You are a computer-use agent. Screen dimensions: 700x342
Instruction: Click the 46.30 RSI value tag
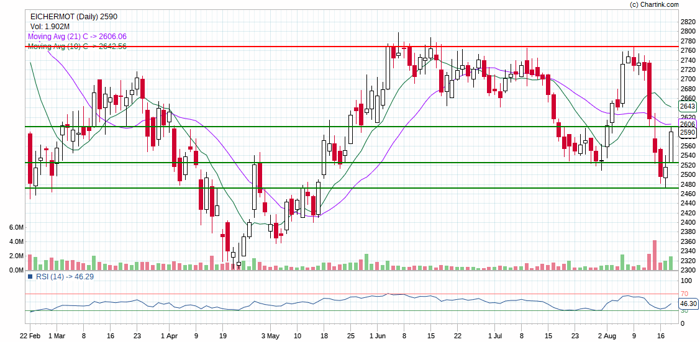(x=688, y=304)
